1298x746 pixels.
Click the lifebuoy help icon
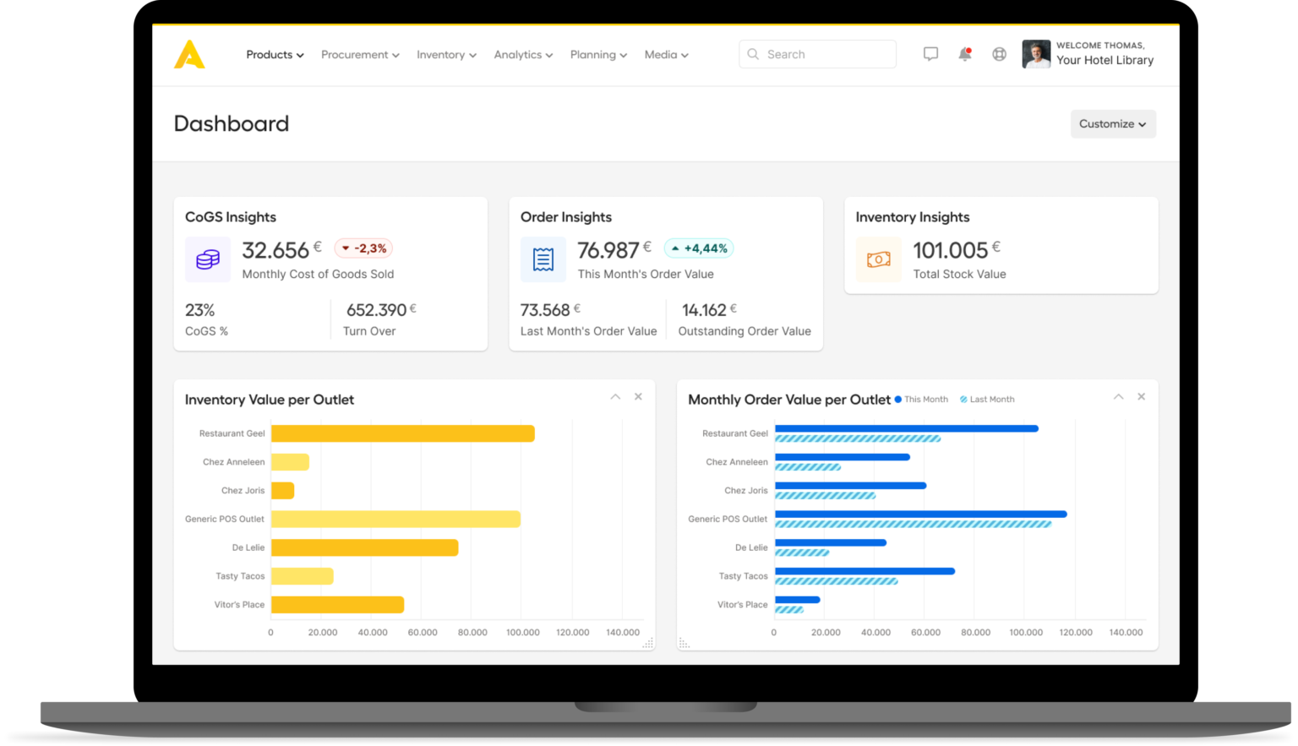point(999,53)
